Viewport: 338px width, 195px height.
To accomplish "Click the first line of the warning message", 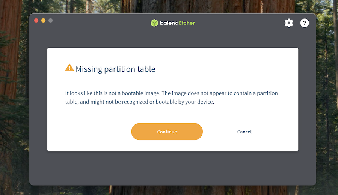I will pos(171,93).
